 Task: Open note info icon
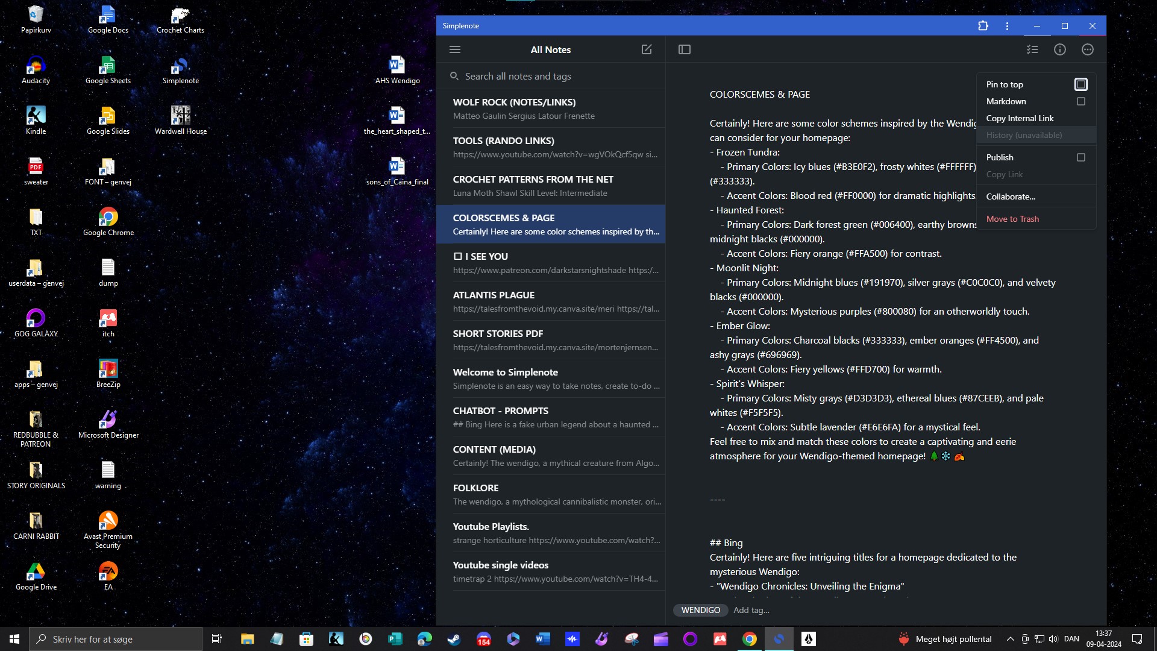1060,49
